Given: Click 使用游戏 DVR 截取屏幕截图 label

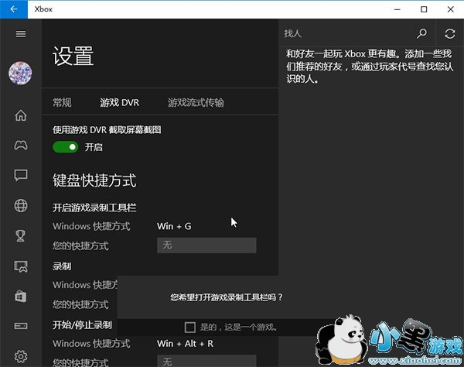Looking at the screenshot, I should (x=107, y=130).
